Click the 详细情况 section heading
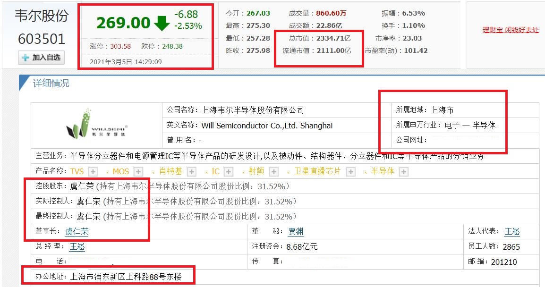 51,84
